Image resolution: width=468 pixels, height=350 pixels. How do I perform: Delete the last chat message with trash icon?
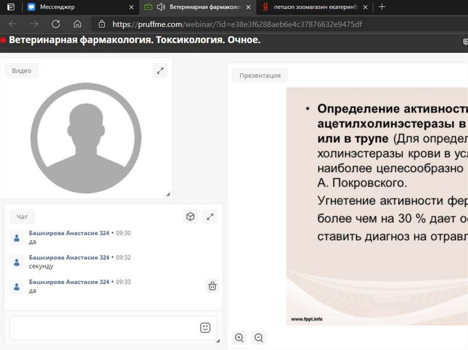point(212,286)
